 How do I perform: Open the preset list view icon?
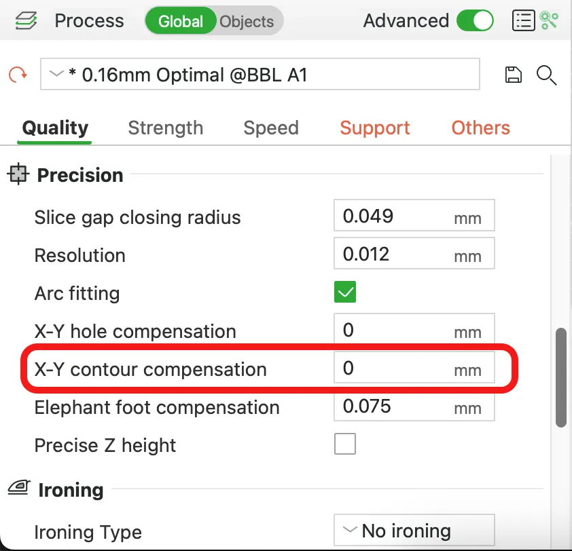524,21
